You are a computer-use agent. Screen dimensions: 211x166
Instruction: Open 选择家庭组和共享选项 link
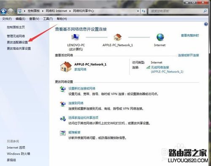tap(83, 118)
